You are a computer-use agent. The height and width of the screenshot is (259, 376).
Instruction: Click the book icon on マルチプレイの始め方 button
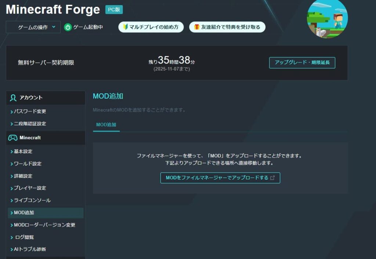click(x=125, y=27)
